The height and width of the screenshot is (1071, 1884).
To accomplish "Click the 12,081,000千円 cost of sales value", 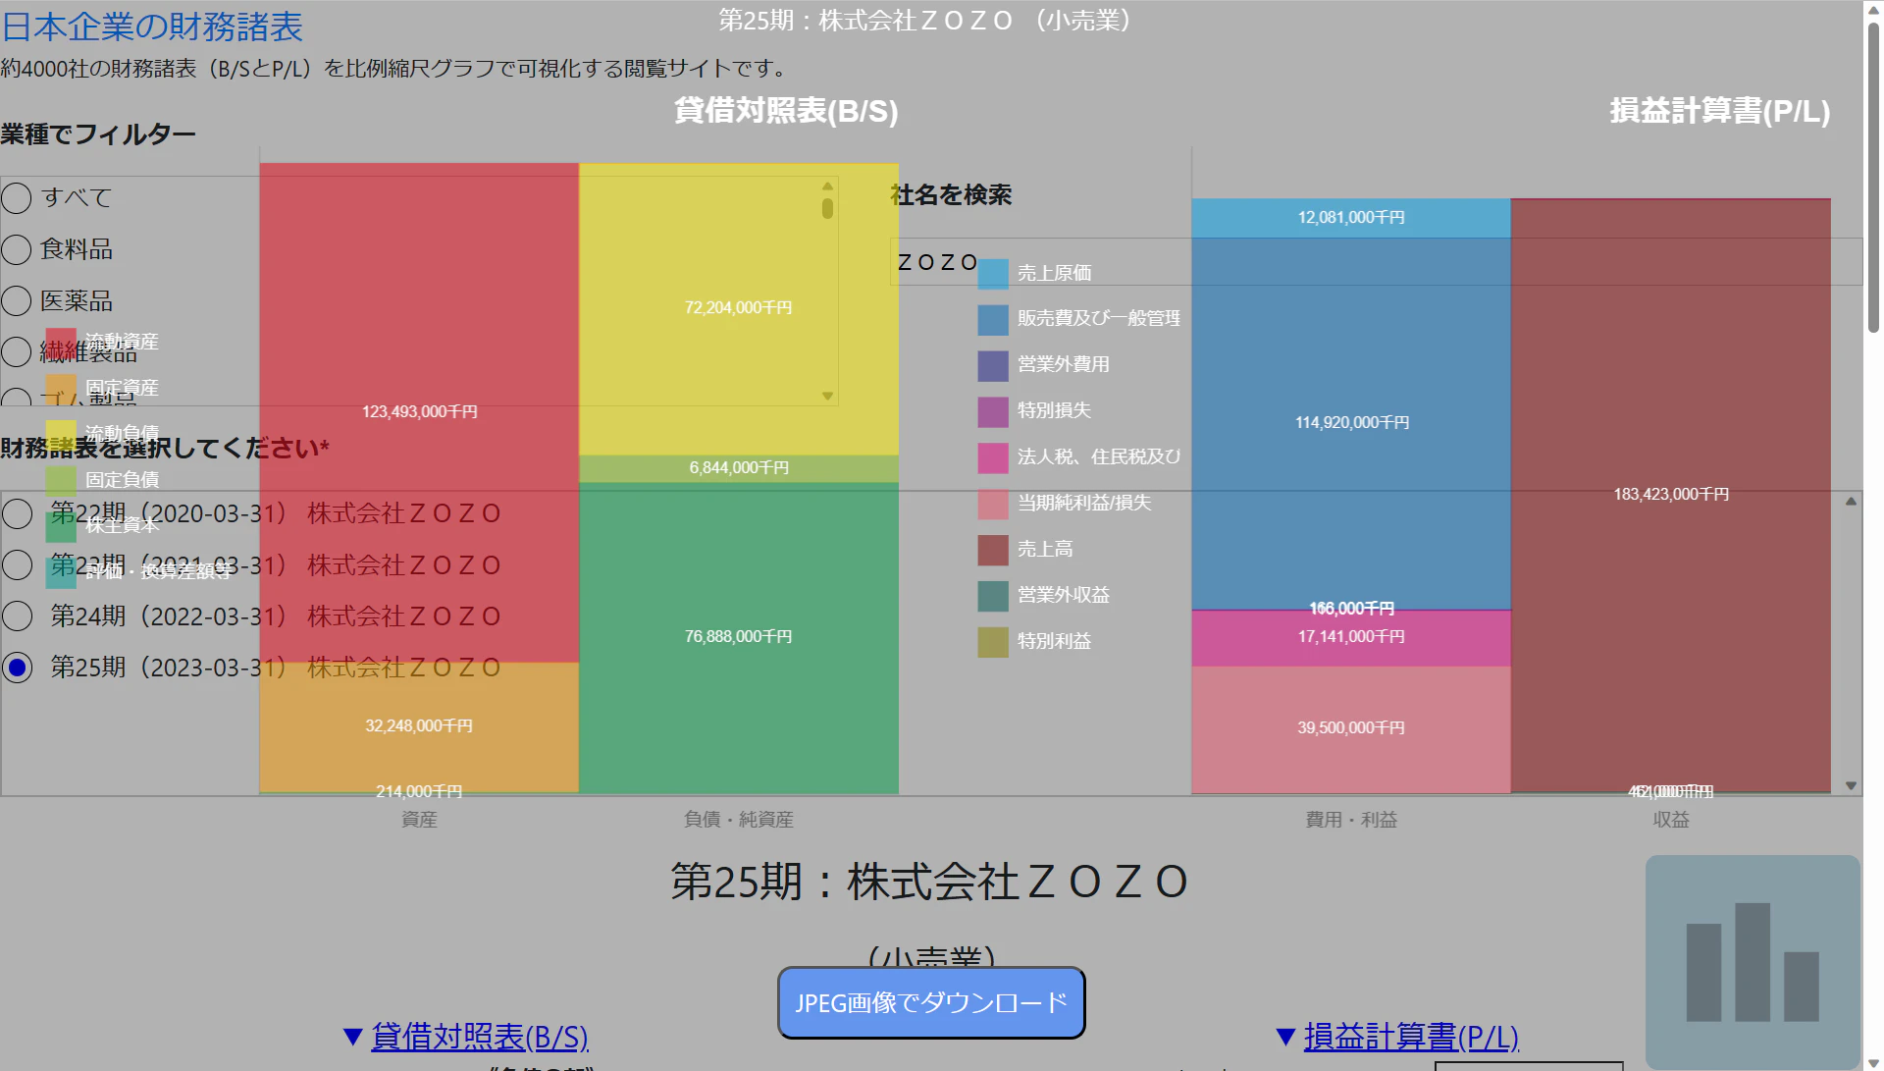I will click(1351, 218).
